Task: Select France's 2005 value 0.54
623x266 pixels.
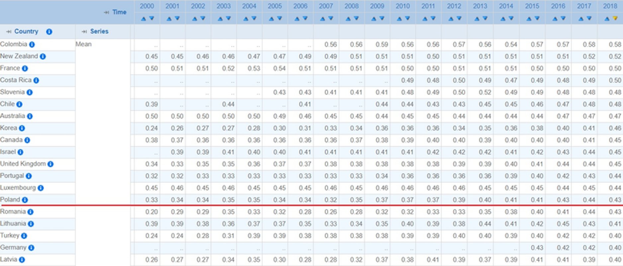Action: 279,68
